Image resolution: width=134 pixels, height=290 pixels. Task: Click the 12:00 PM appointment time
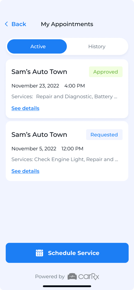pos(73,149)
